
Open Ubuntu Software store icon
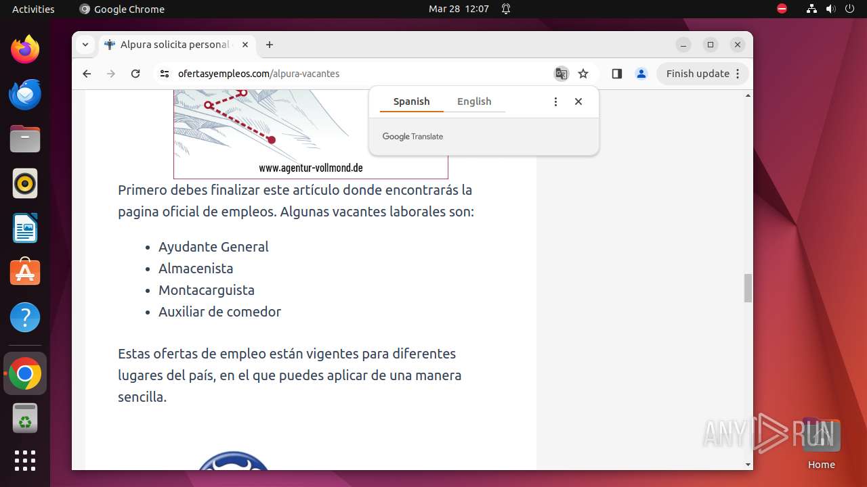click(25, 272)
